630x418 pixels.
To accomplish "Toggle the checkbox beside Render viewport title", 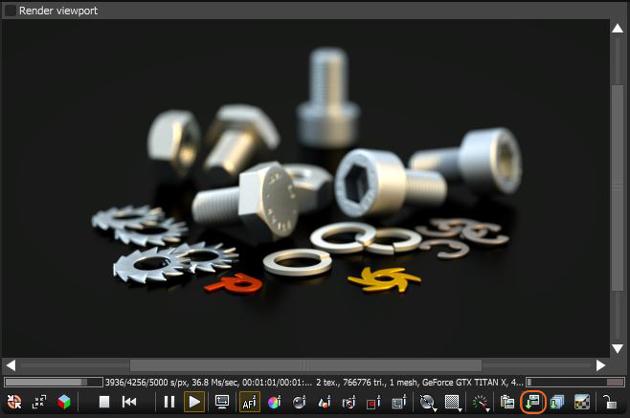I will point(11,11).
